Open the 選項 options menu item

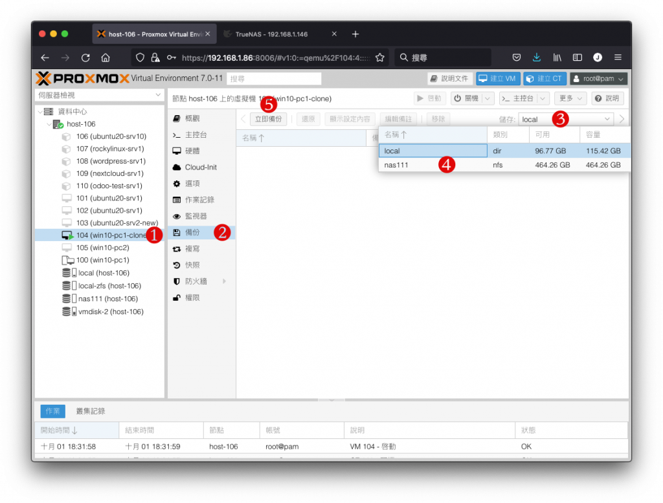tap(202, 184)
